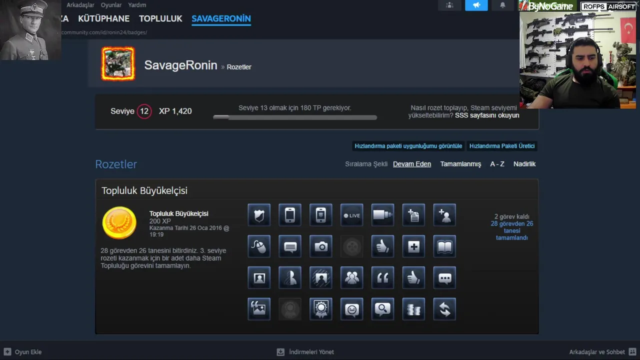This screenshot has width=640, height=360.
Task: Click Oyun Ekle at bottom left
Action: click(x=22, y=352)
